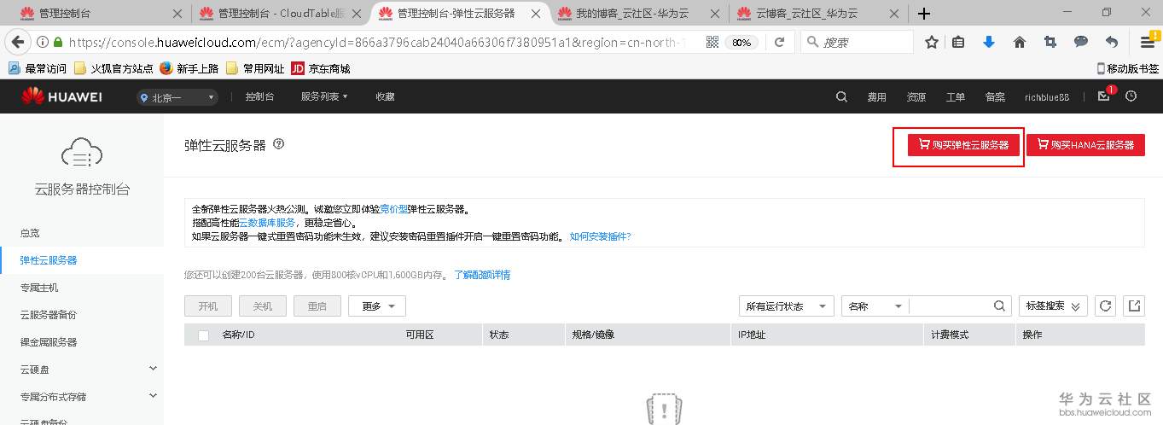
Task: Click the 开机 start button
Action: coord(208,306)
